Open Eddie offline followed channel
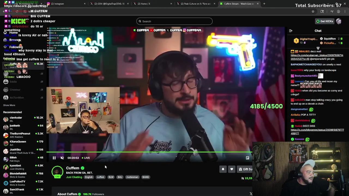Image resolution: width=349 pixels, height=196 pixels. 23,82
